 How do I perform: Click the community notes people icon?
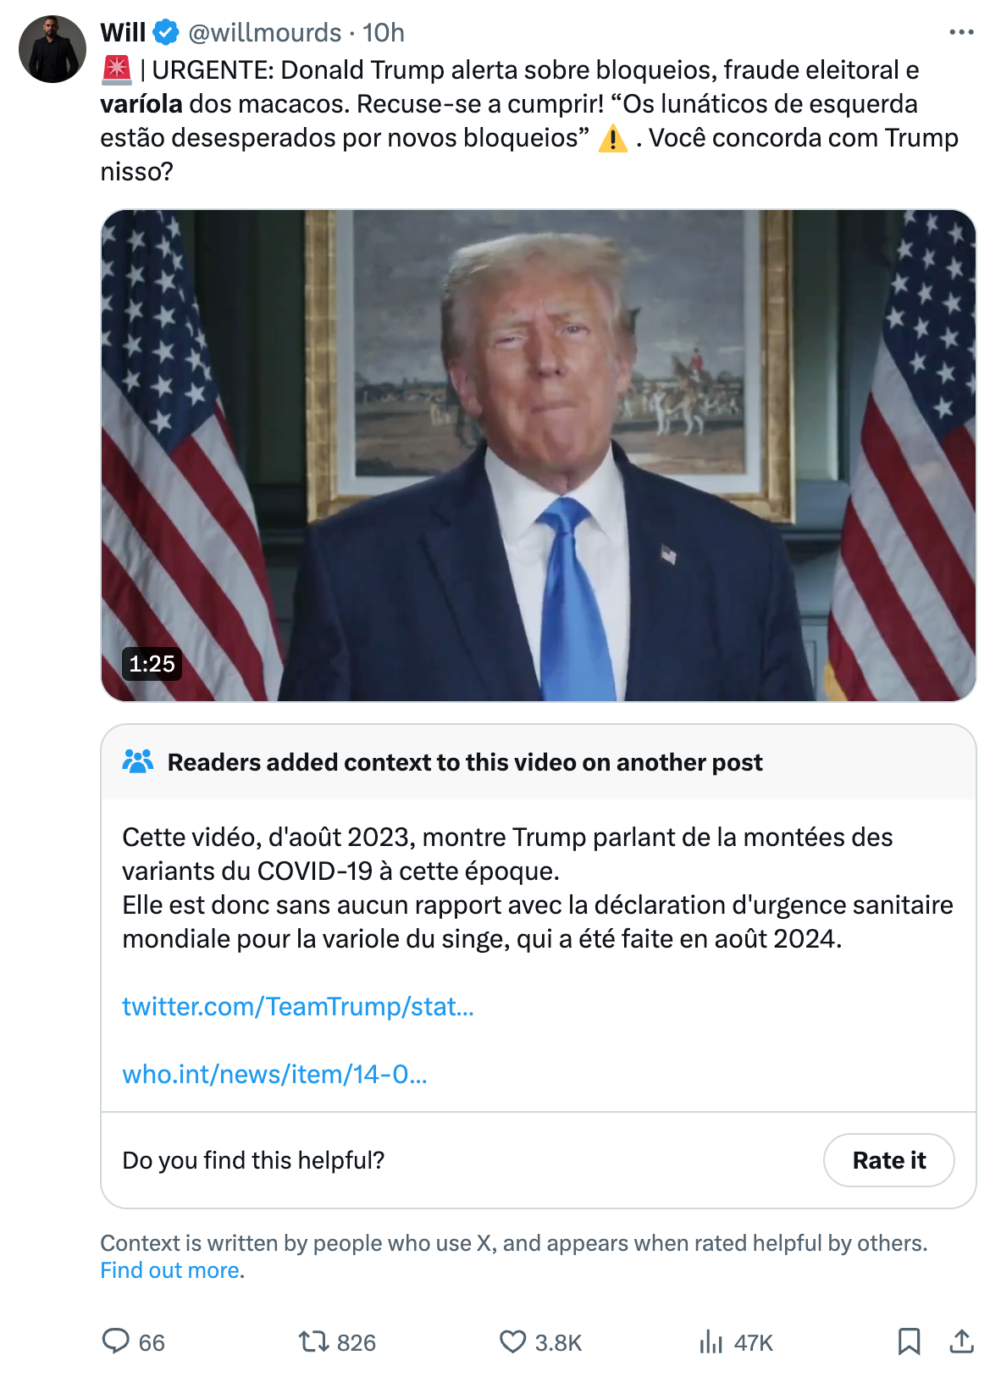138,761
